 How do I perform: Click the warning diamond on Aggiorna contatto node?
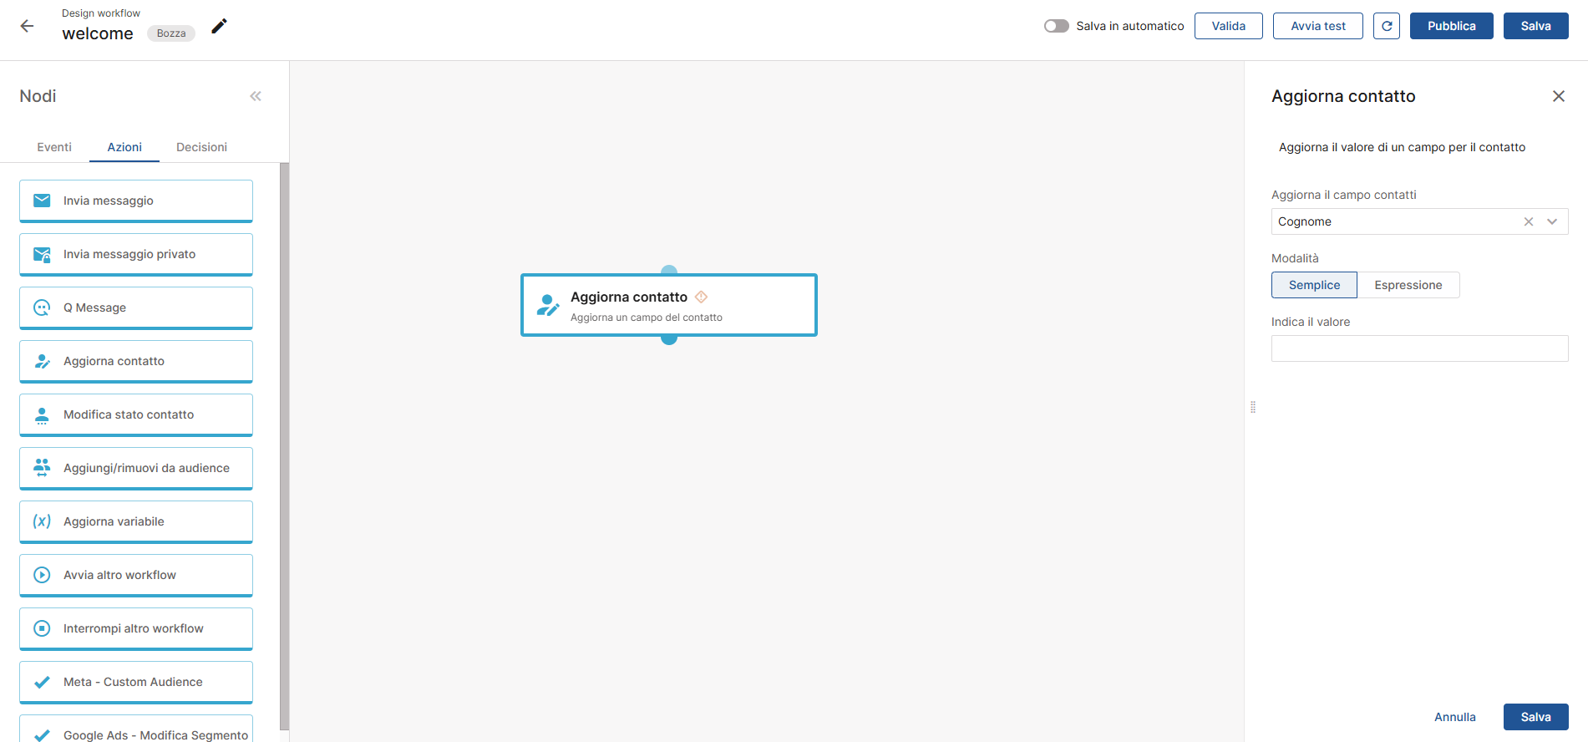701,297
